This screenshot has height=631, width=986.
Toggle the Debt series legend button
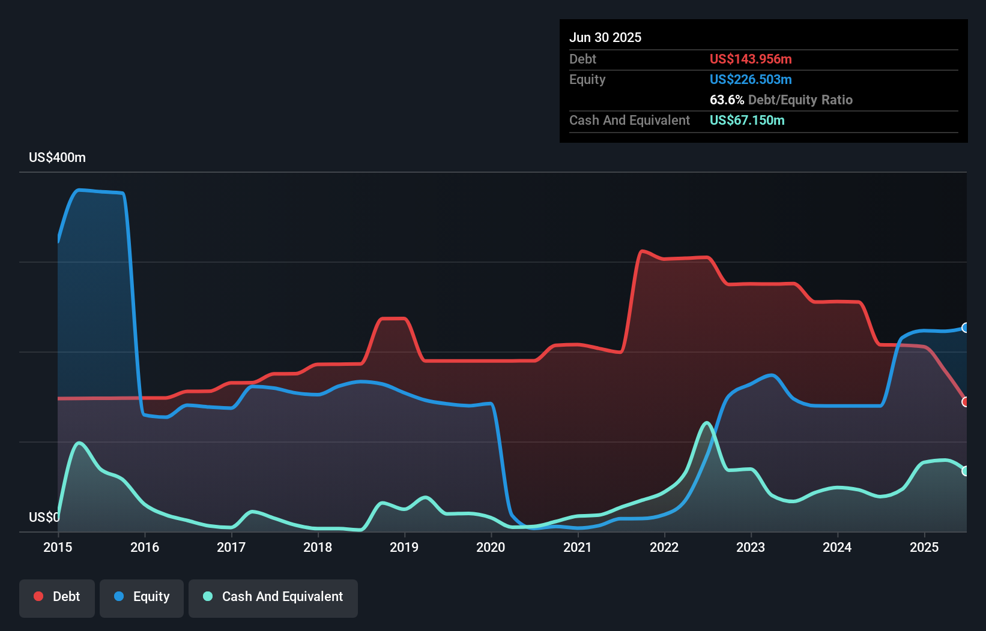tap(57, 598)
